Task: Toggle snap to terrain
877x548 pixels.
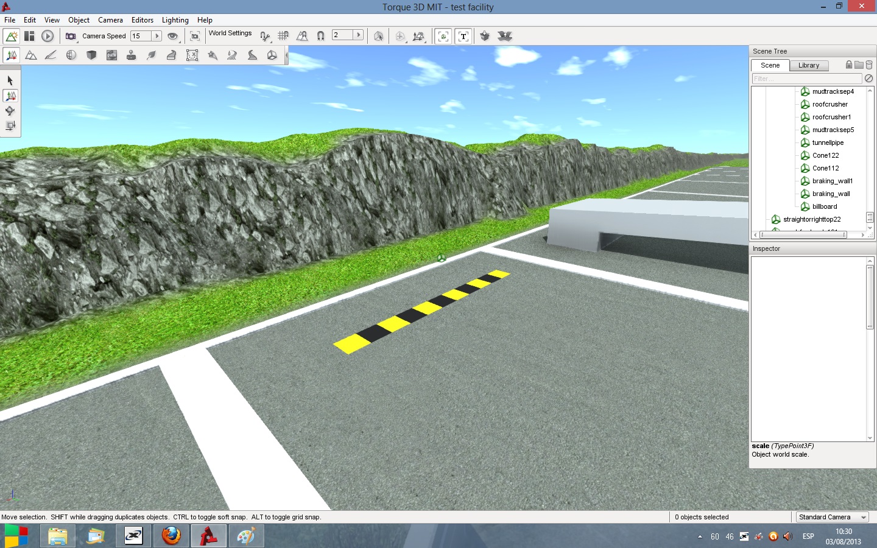Action: click(302, 36)
